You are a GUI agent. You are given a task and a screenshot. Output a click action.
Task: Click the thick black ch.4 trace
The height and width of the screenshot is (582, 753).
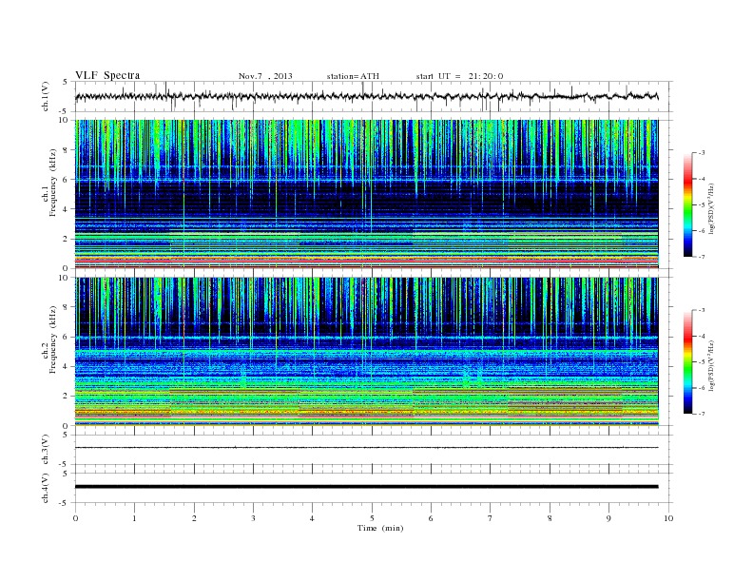366,487
